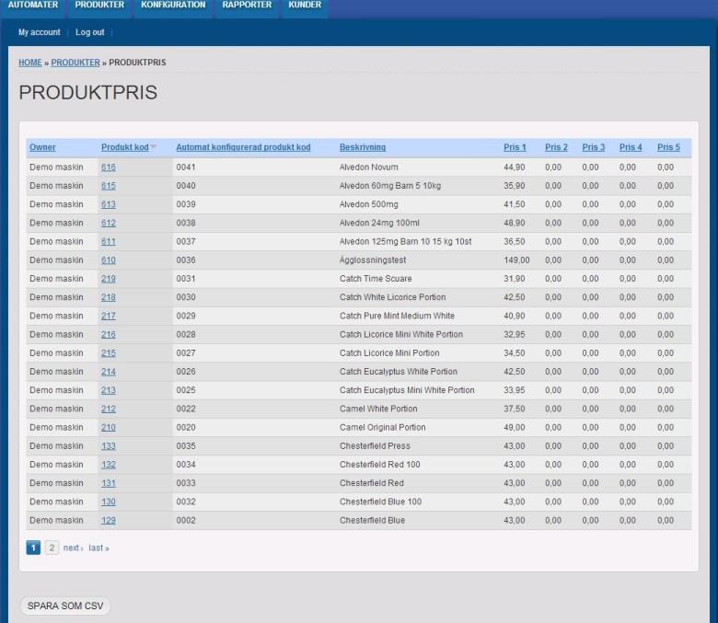Open the PRODUKTER menu tab
This screenshot has height=623, width=718.
tap(99, 5)
